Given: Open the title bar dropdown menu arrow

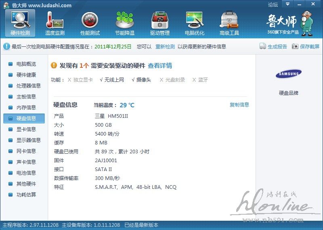Looking at the screenshot, I should click(x=288, y=4).
